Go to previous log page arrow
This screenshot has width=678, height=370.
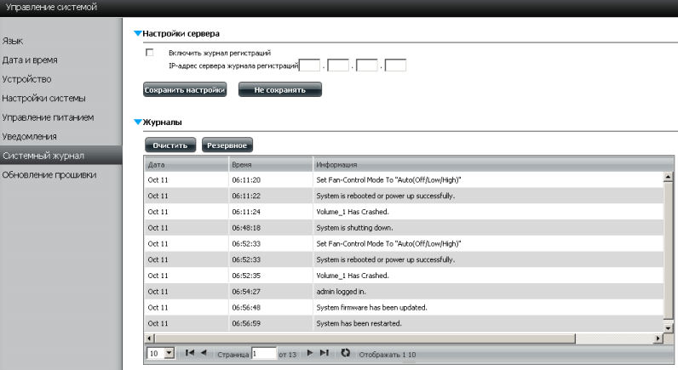click(204, 353)
